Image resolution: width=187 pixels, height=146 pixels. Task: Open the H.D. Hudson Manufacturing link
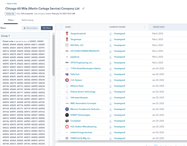(x=84, y=127)
